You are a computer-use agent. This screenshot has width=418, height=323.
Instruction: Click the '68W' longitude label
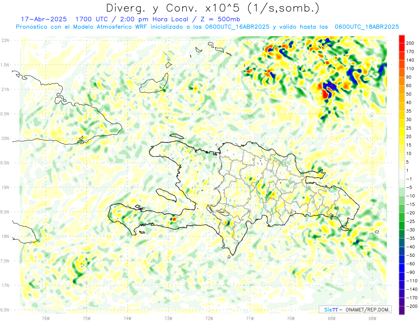372,318
